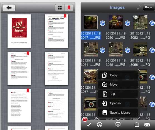The height and width of the screenshot is (130, 155).
Task: Open bookmarked page starting with Idea #11
Action: (19, 106)
